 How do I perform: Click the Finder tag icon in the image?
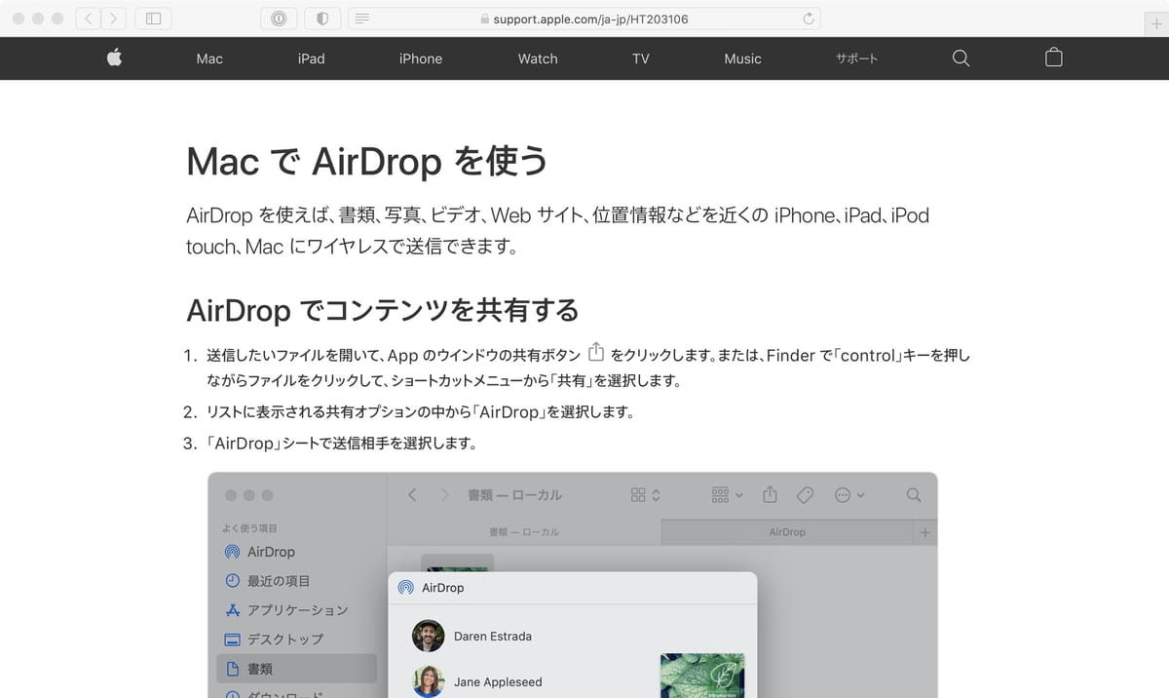coord(805,495)
